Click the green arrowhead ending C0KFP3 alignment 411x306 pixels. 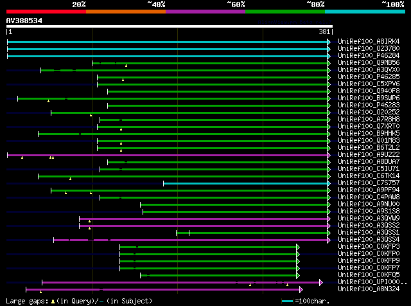[298, 248]
